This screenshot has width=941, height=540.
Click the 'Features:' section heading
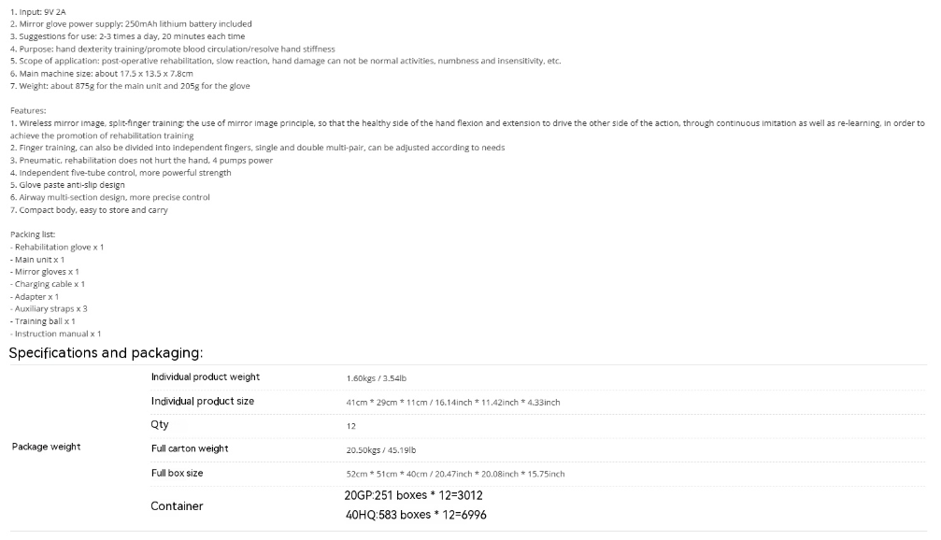point(28,110)
